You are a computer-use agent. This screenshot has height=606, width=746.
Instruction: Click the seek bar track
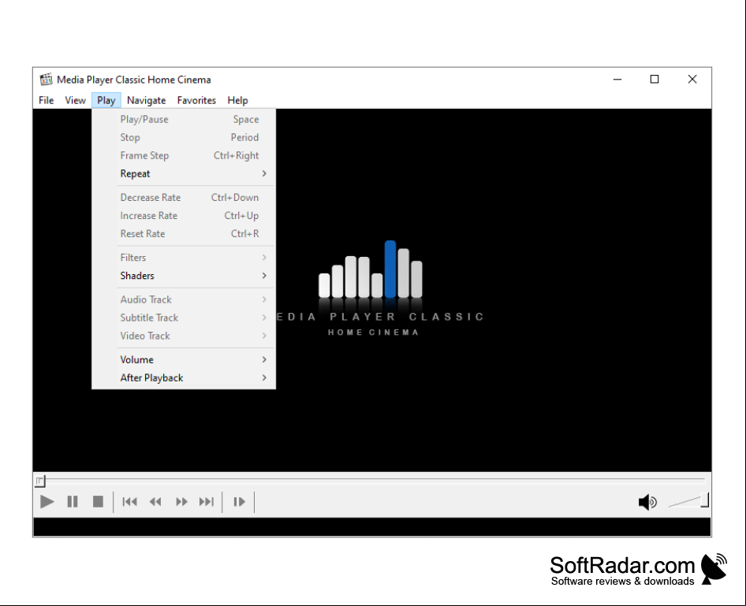click(x=372, y=480)
